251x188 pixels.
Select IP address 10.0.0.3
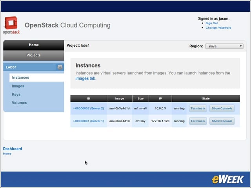click(160, 108)
